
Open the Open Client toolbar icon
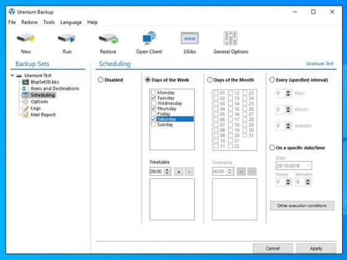(x=149, y=43)
